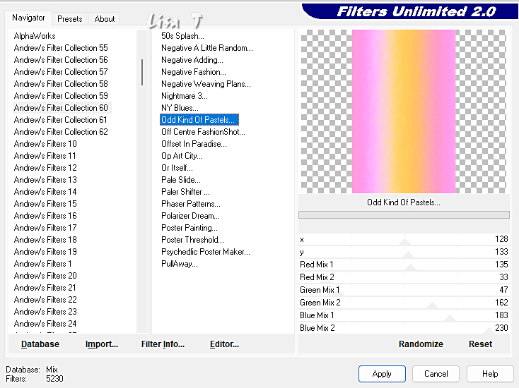Adjust the Blue Mix 1 slider

pyautogui.click(x=404, y=315)
